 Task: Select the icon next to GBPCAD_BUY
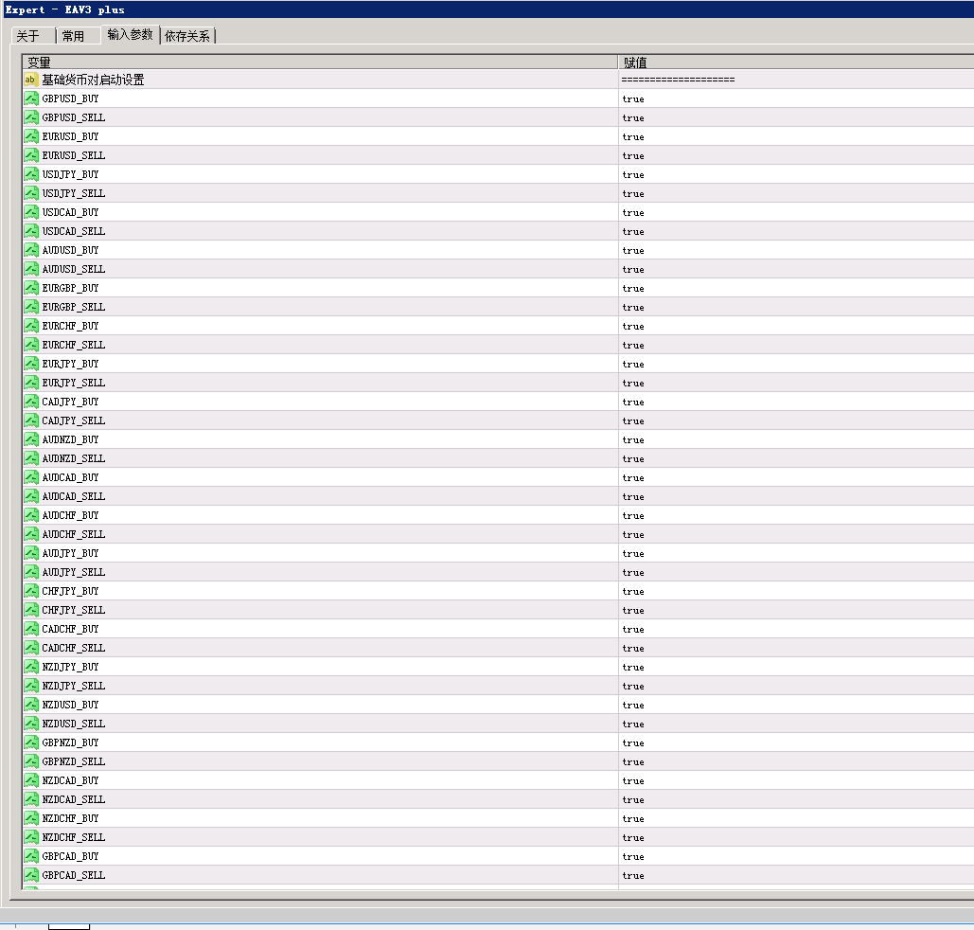(31, 856)
